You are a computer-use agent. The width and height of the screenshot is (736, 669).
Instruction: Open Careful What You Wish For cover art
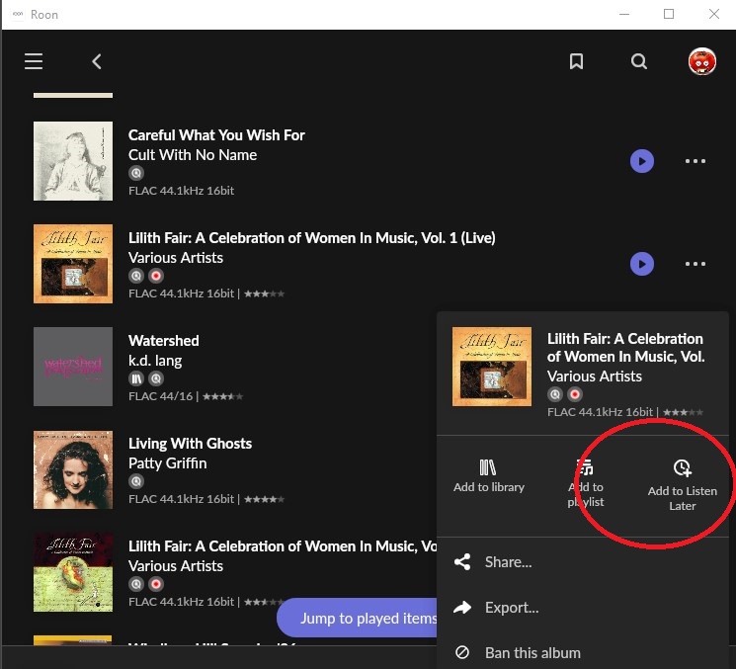(73, 161)
